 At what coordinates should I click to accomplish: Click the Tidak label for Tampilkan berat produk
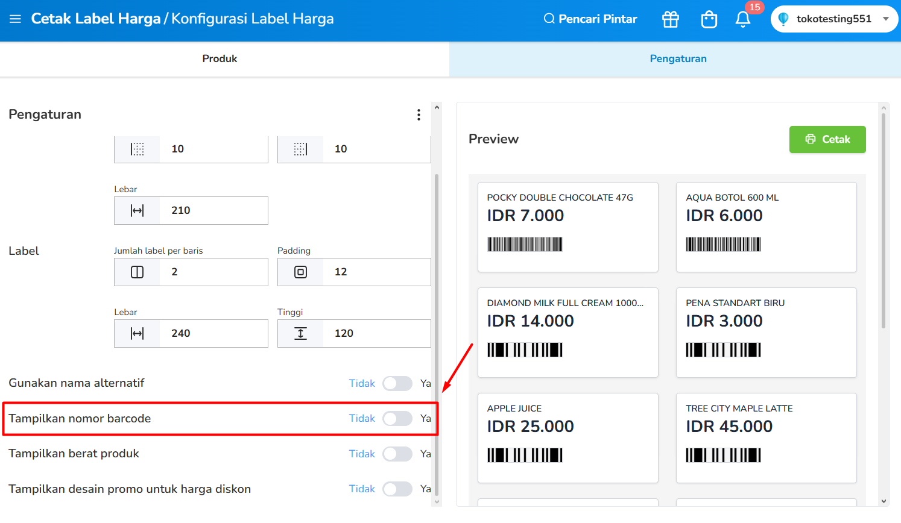[362, 454]
